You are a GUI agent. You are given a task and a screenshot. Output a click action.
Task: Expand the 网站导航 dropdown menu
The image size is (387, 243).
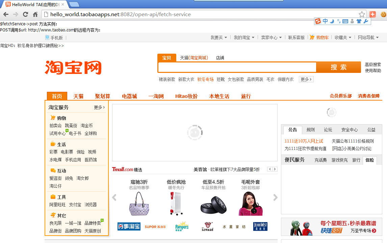(x=368, y=37)
